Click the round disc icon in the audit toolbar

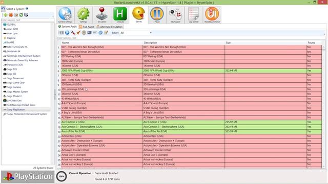pyautogui.click(x=84, y=33)
